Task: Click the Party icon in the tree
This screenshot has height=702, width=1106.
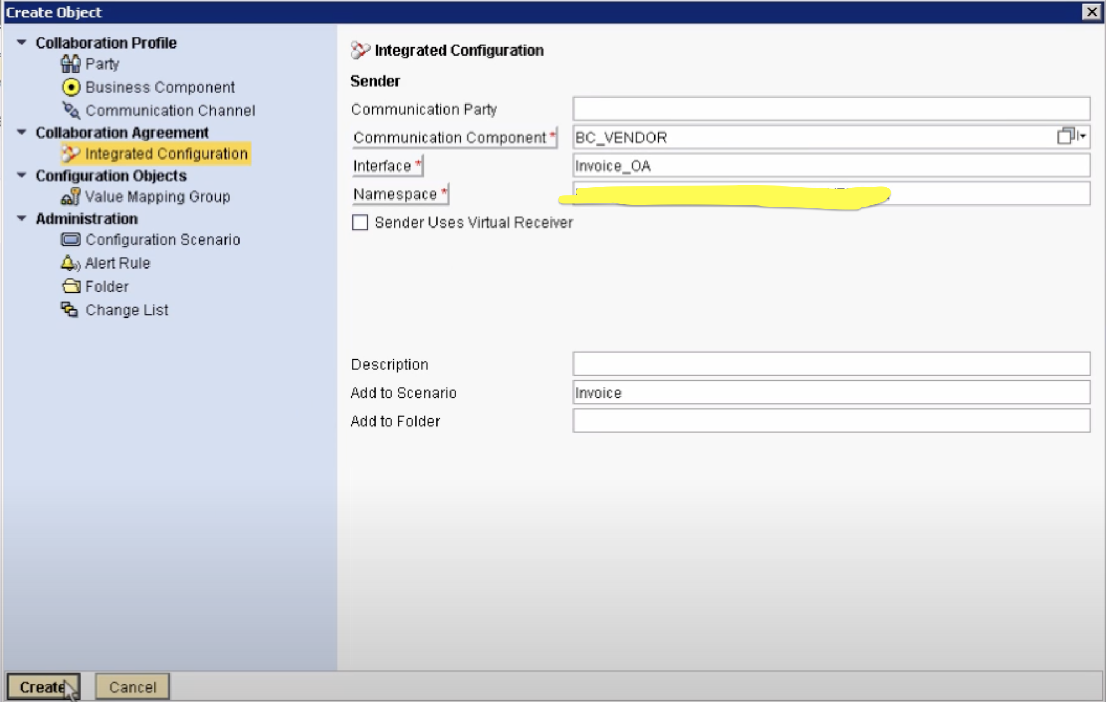Action: coord(70,64)
